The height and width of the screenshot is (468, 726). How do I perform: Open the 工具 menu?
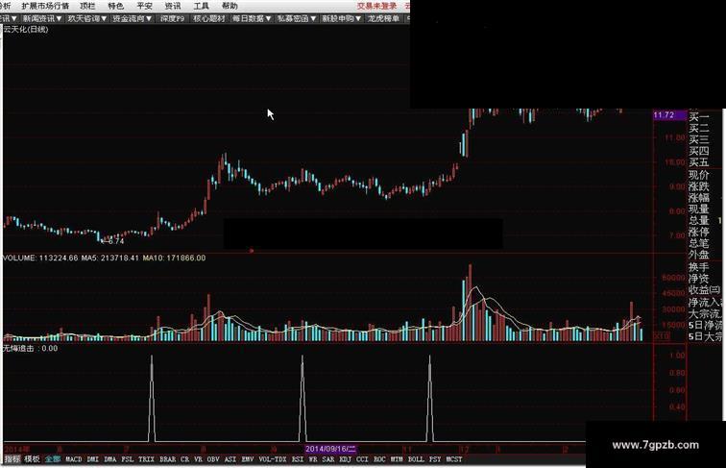pos(201,6)
